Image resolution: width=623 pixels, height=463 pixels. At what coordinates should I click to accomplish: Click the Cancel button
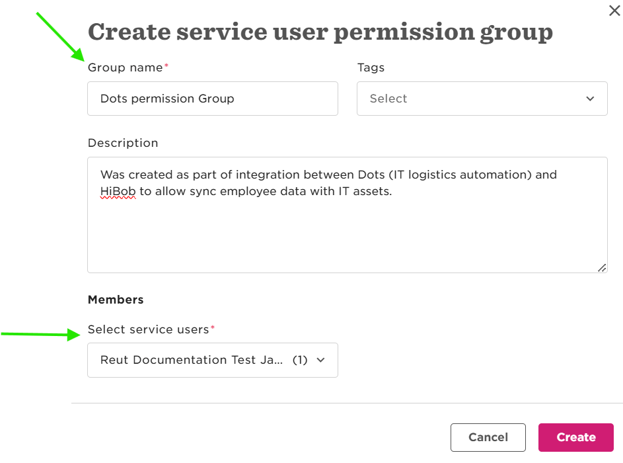(488, 437)
